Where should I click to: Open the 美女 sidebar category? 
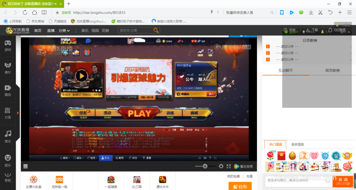coord(8,68)
